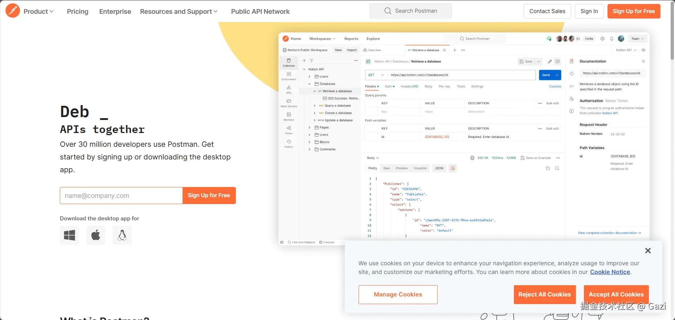Copy the response using the copy icon
Screen dimensions: 675x320
pos(548,168)
